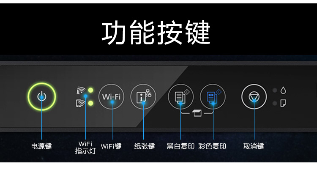This screenshot has height=181, width=317.
Task: Tap the Wi-Fi round button
Action: coord(111,97)
